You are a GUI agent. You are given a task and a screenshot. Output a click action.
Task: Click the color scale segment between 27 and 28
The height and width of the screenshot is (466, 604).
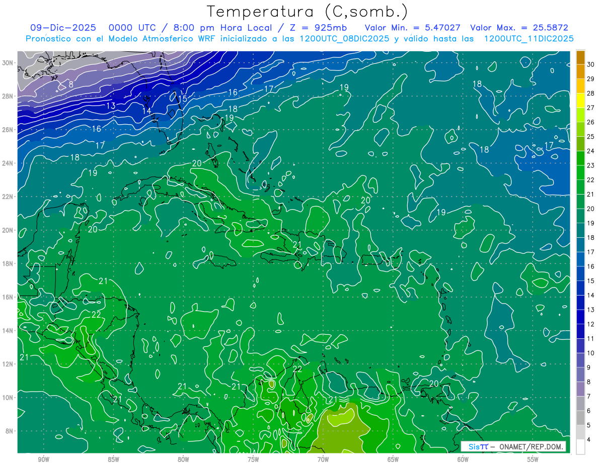[x=580, y=101]
